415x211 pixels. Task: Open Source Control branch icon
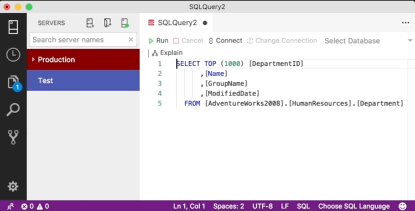pyautogui.click(x=13, y=137)
